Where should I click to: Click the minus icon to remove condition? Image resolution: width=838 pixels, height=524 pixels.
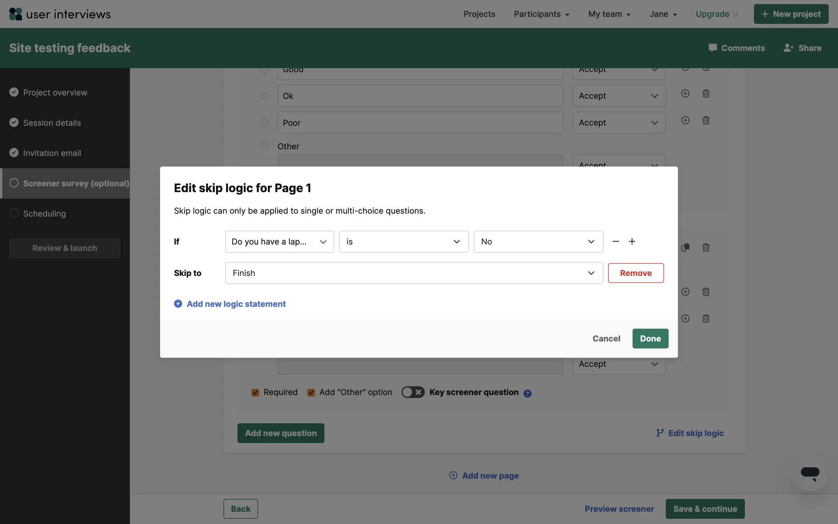pos(615,241)
